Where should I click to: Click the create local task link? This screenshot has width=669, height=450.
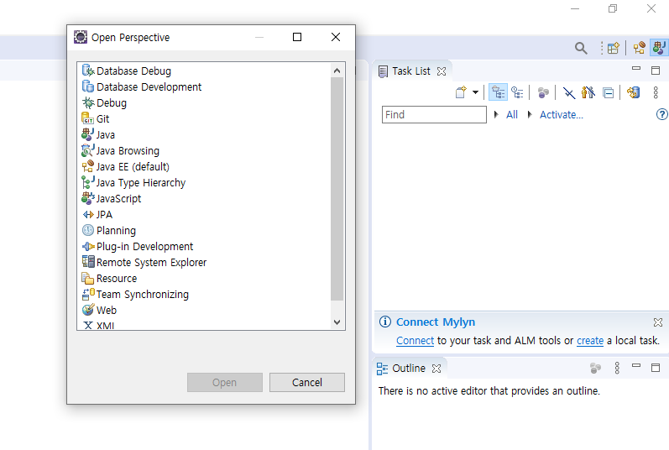(x=590, y=340)
